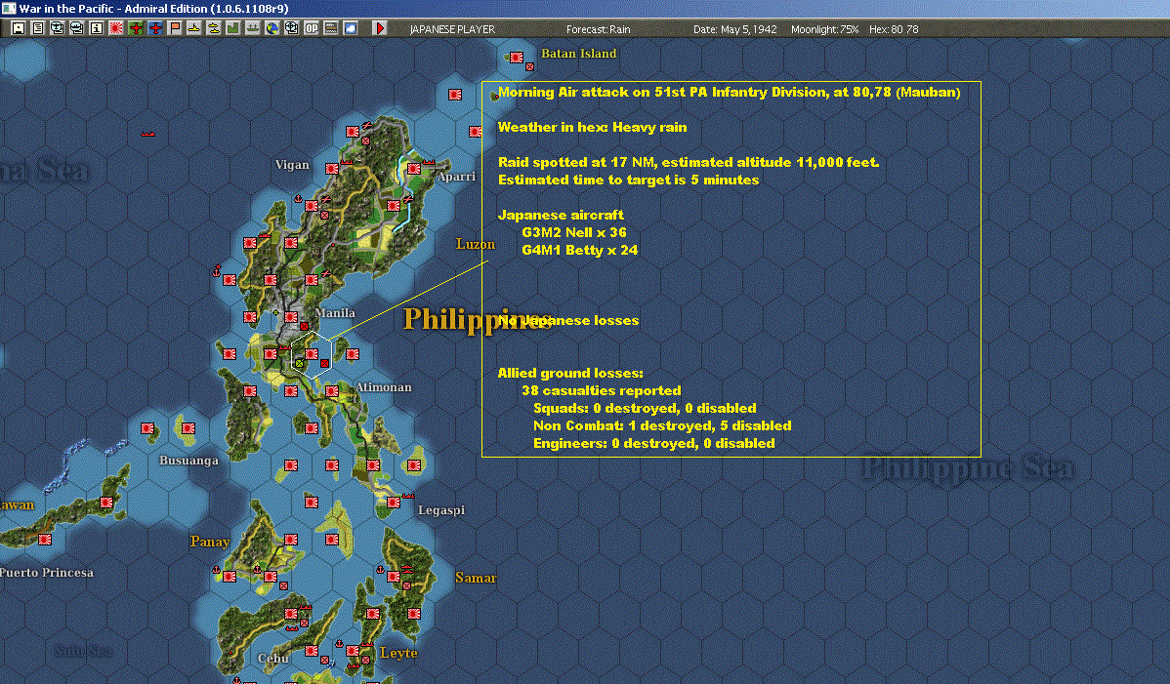Click the 'Luzon' map label
The width and height of the screenshot is (1170, 684).
point(476,244)
